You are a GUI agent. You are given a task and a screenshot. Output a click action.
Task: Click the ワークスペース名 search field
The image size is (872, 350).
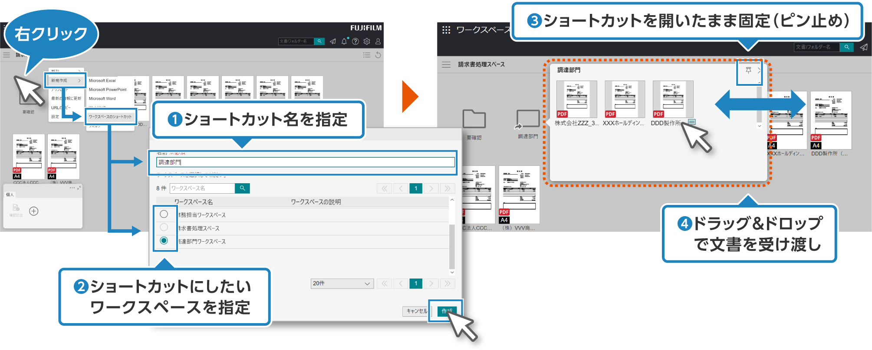(202, 188)
